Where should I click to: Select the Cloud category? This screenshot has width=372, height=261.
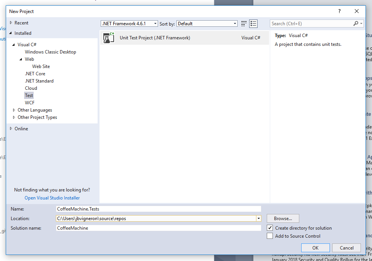[x=31, y=88]
